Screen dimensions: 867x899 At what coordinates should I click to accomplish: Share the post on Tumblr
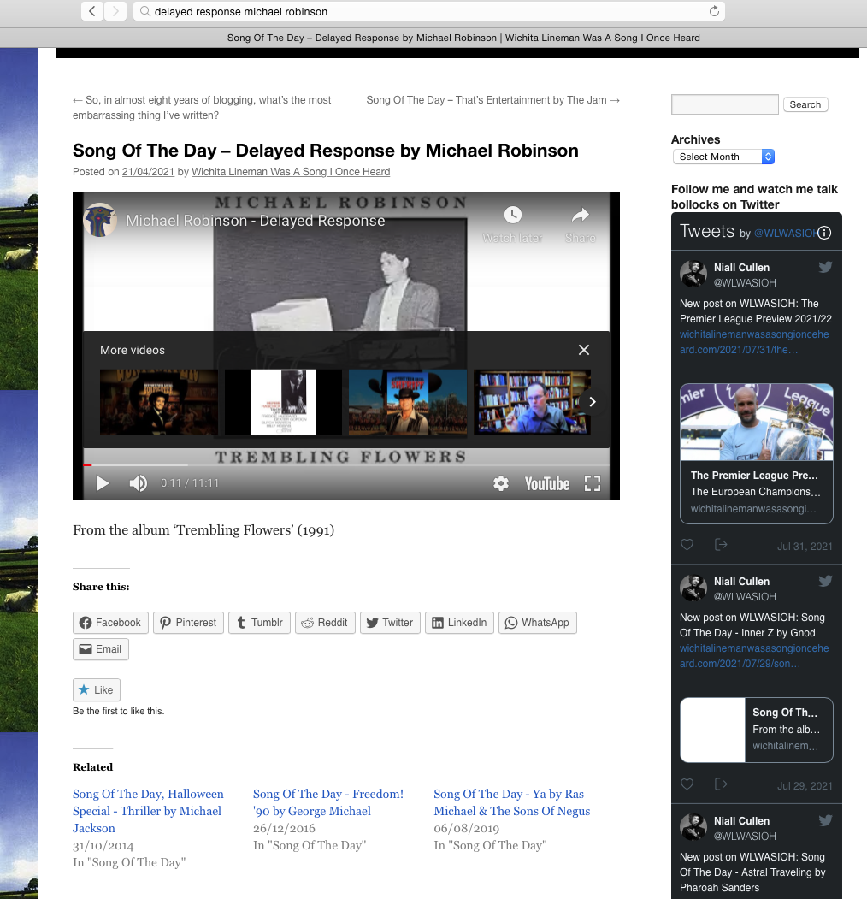[x=260, y=623]
